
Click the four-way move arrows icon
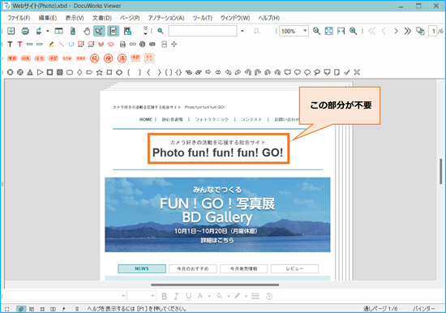click(174, 44)
